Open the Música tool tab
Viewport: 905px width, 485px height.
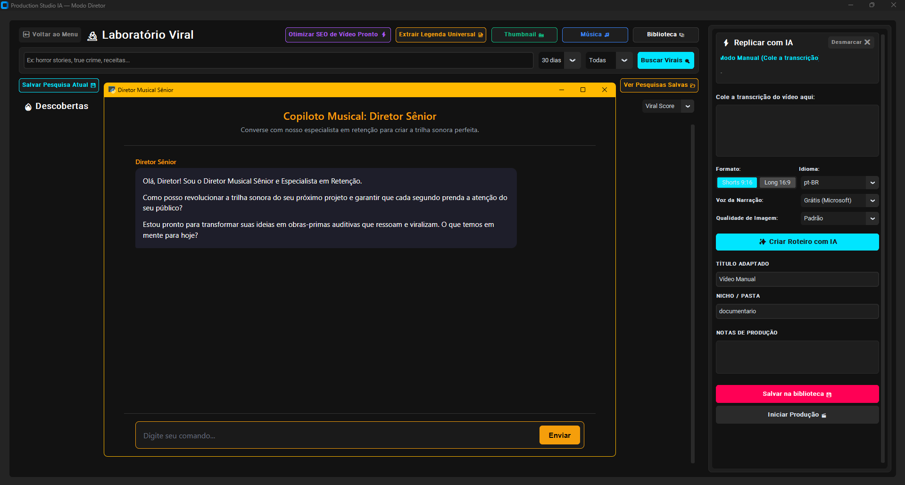pos(595,34)
